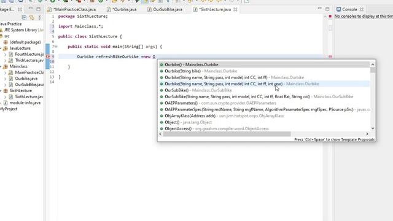Screen dimensions: 393x221
Task: Choose Ourbike proposal ending with int ff)
Action: (264, 77)
